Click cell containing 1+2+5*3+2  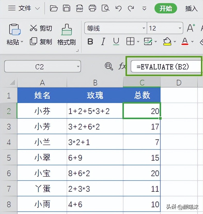pos(95,111)
